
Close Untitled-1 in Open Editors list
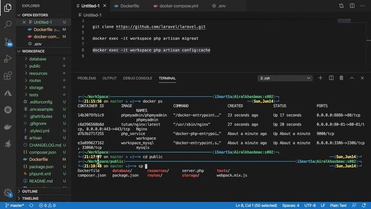pos(24,22)
